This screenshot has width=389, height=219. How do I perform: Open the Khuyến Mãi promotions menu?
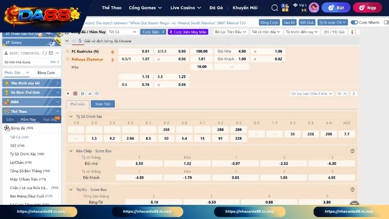tap(245, 8)
